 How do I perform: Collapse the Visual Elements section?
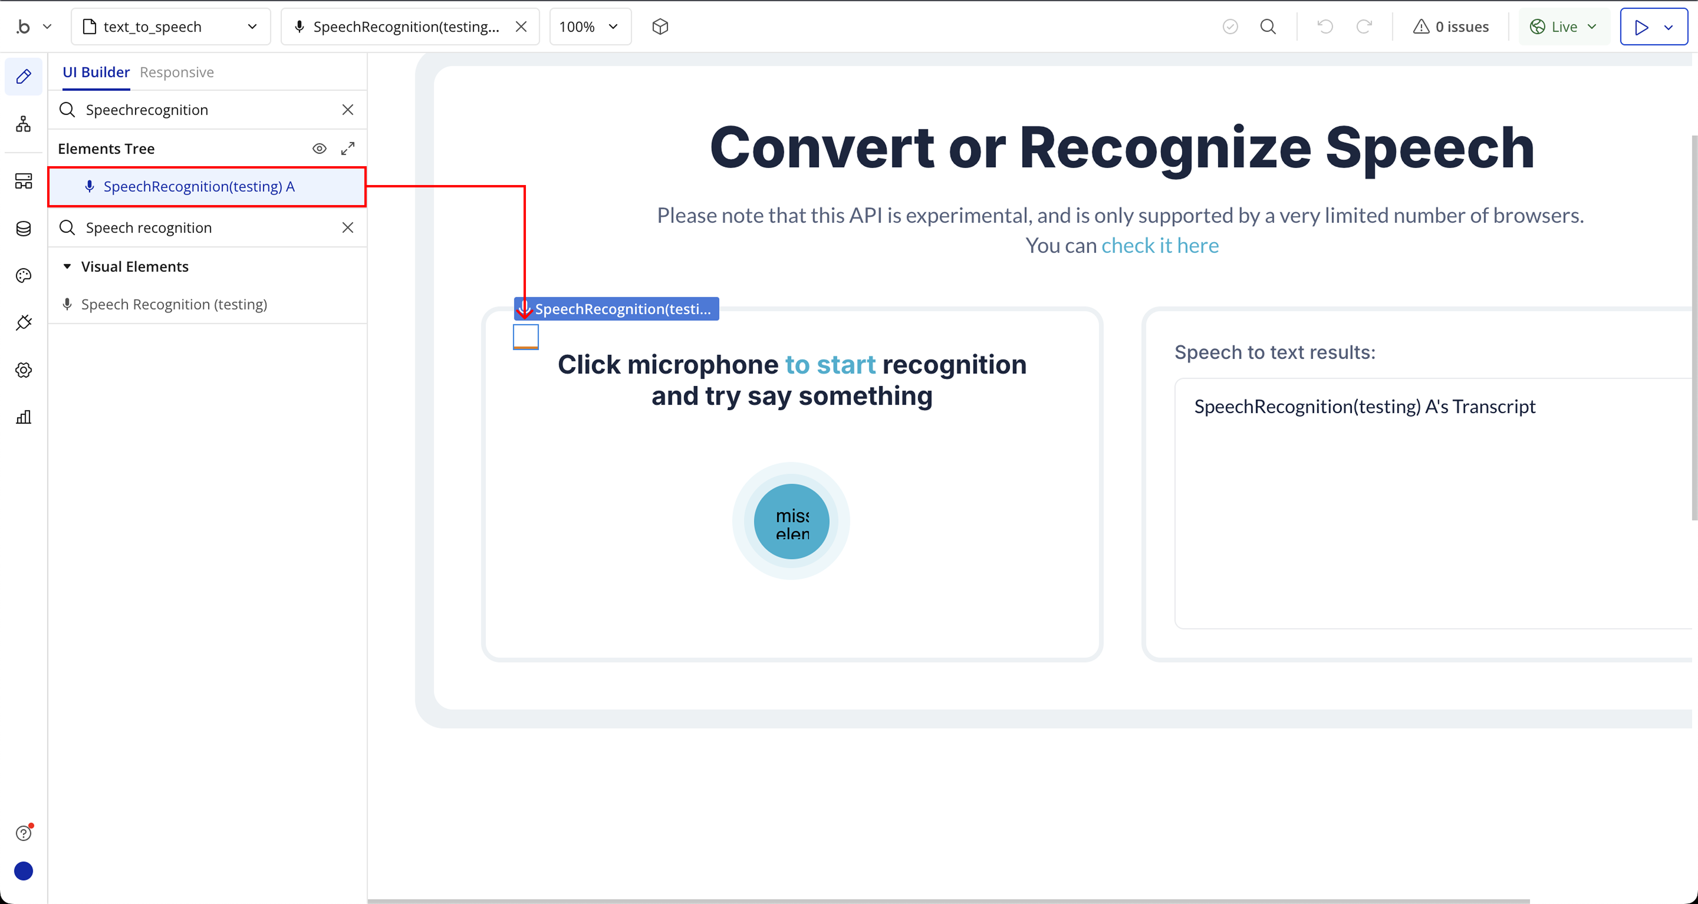(67, 266)
